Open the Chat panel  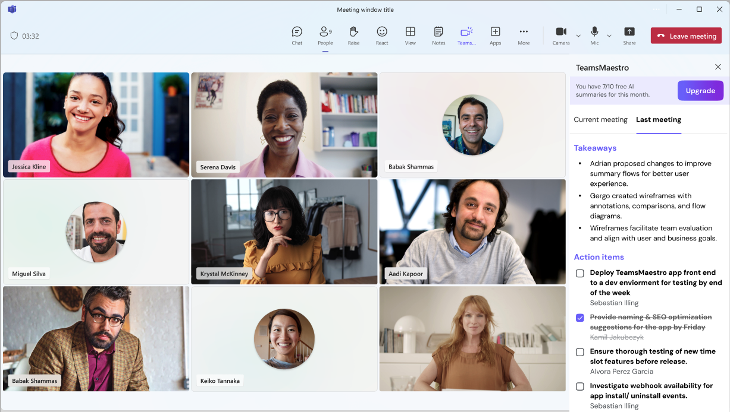coord(297,36)
